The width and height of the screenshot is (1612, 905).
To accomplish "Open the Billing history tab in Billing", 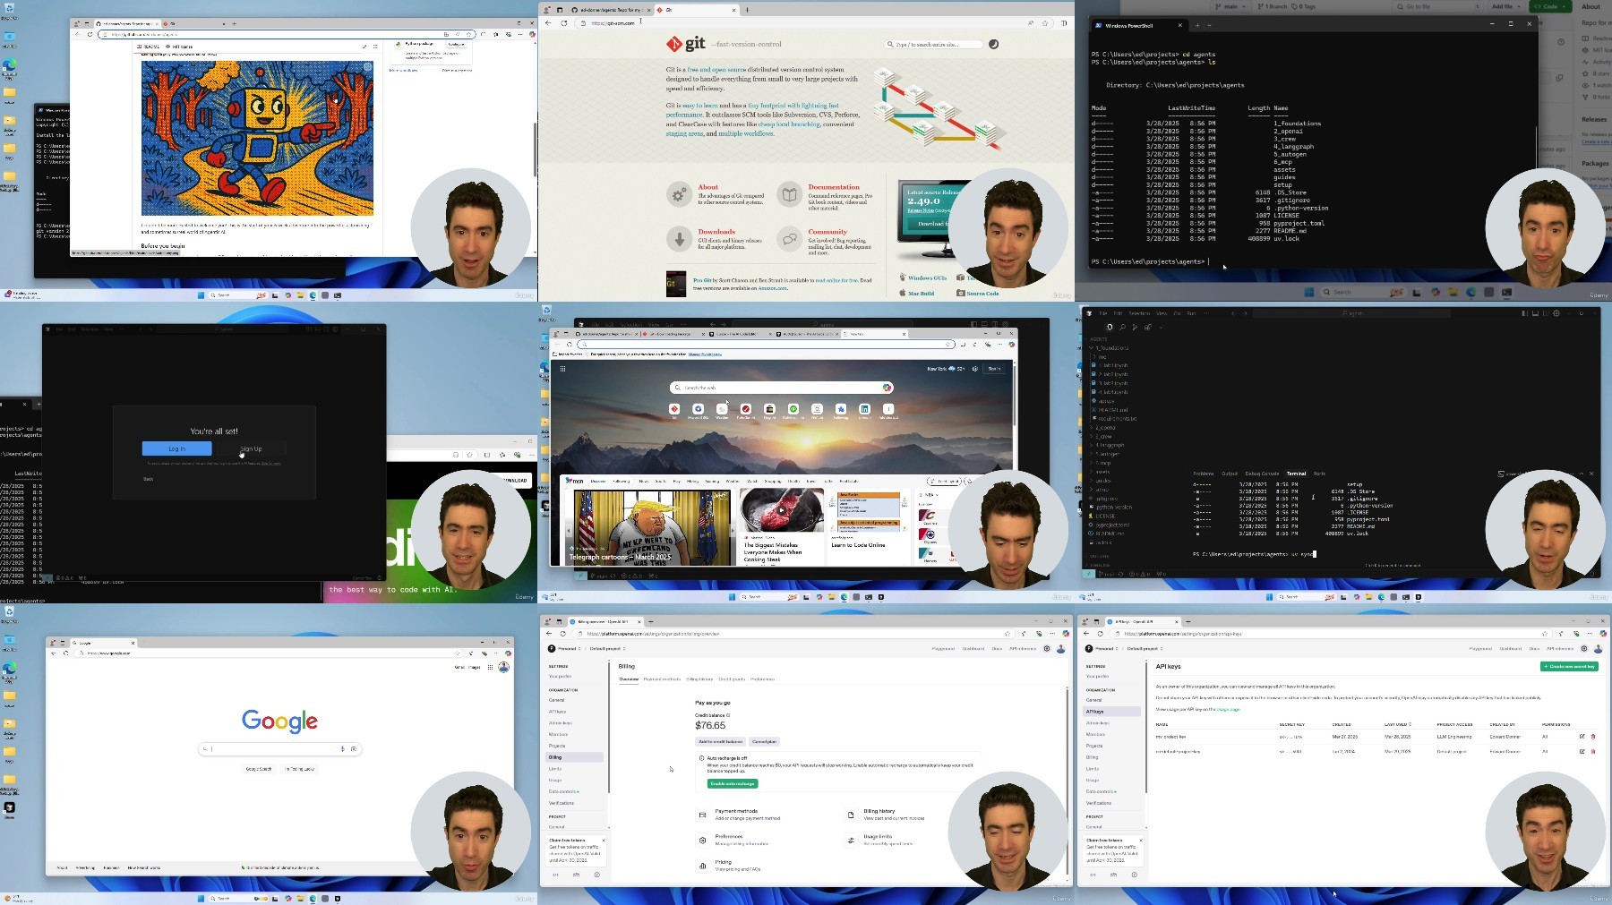I will [699, 679].
